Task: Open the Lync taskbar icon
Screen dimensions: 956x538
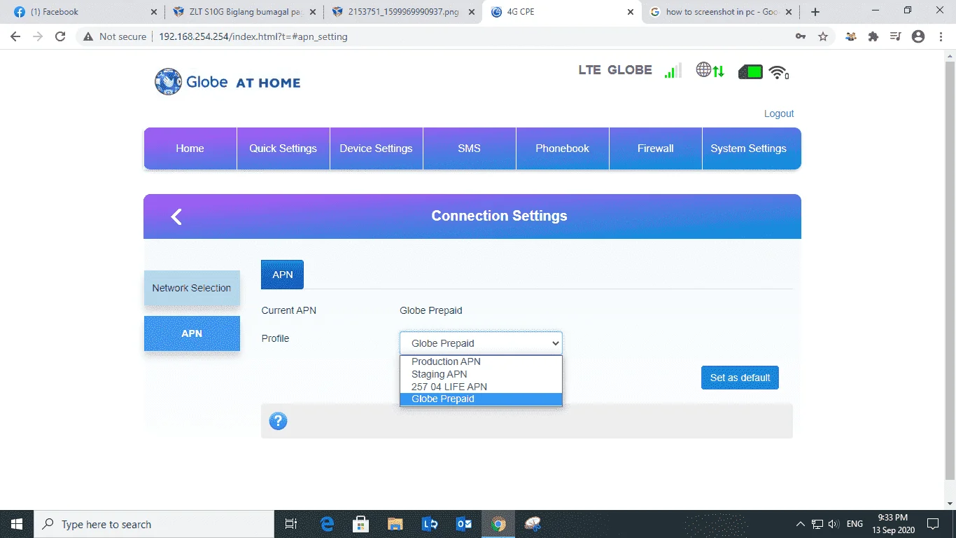Action: point(430,524)
